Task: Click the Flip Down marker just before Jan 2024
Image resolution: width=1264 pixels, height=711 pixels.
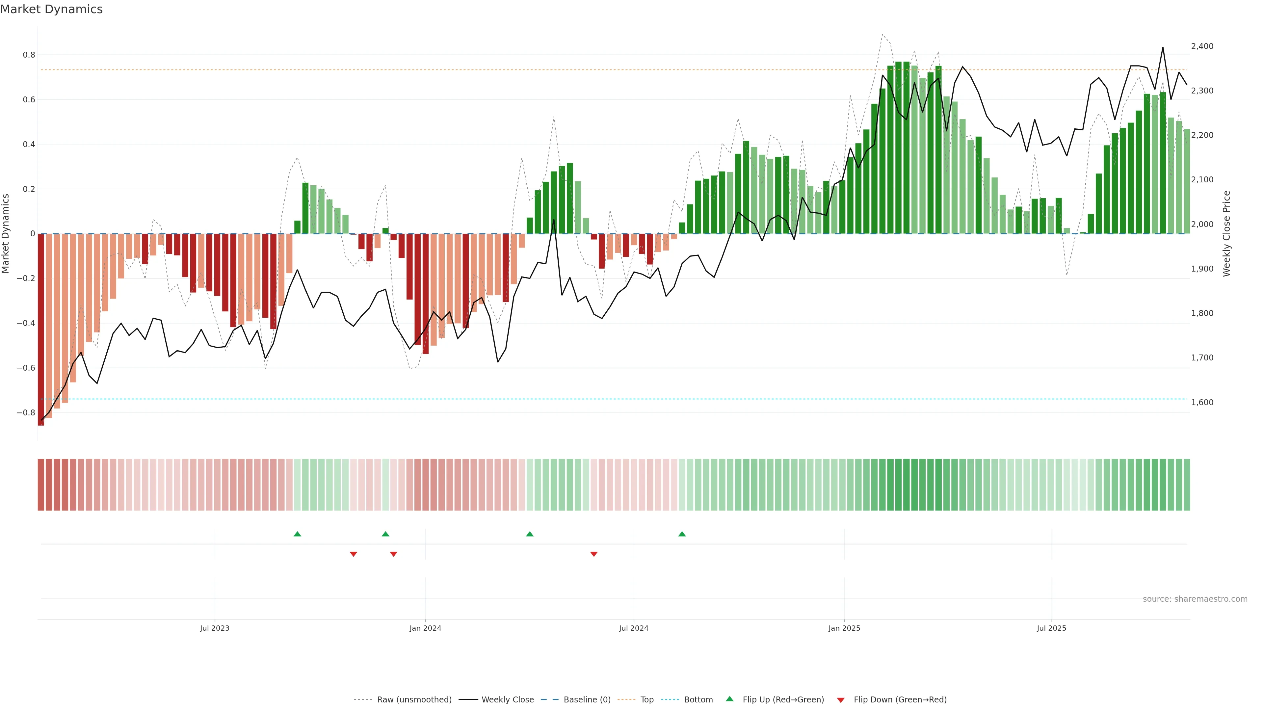Action: [394, 554]
